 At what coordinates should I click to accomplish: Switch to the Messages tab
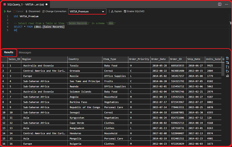click(25, 52)
